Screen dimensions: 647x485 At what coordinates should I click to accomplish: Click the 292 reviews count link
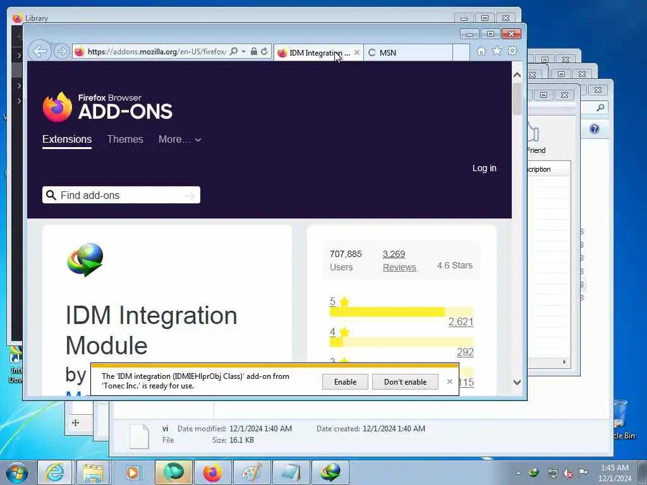pos(465,352)
